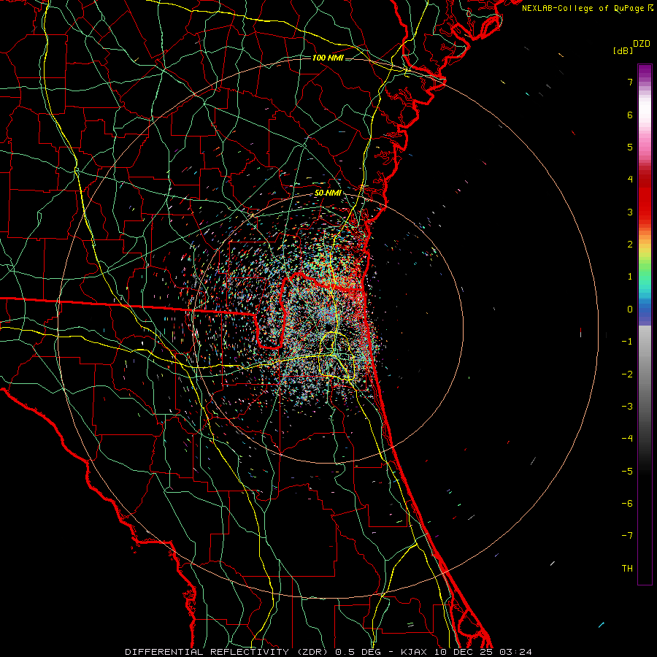Click the '7' value on the color scale

tap(630, 82)
